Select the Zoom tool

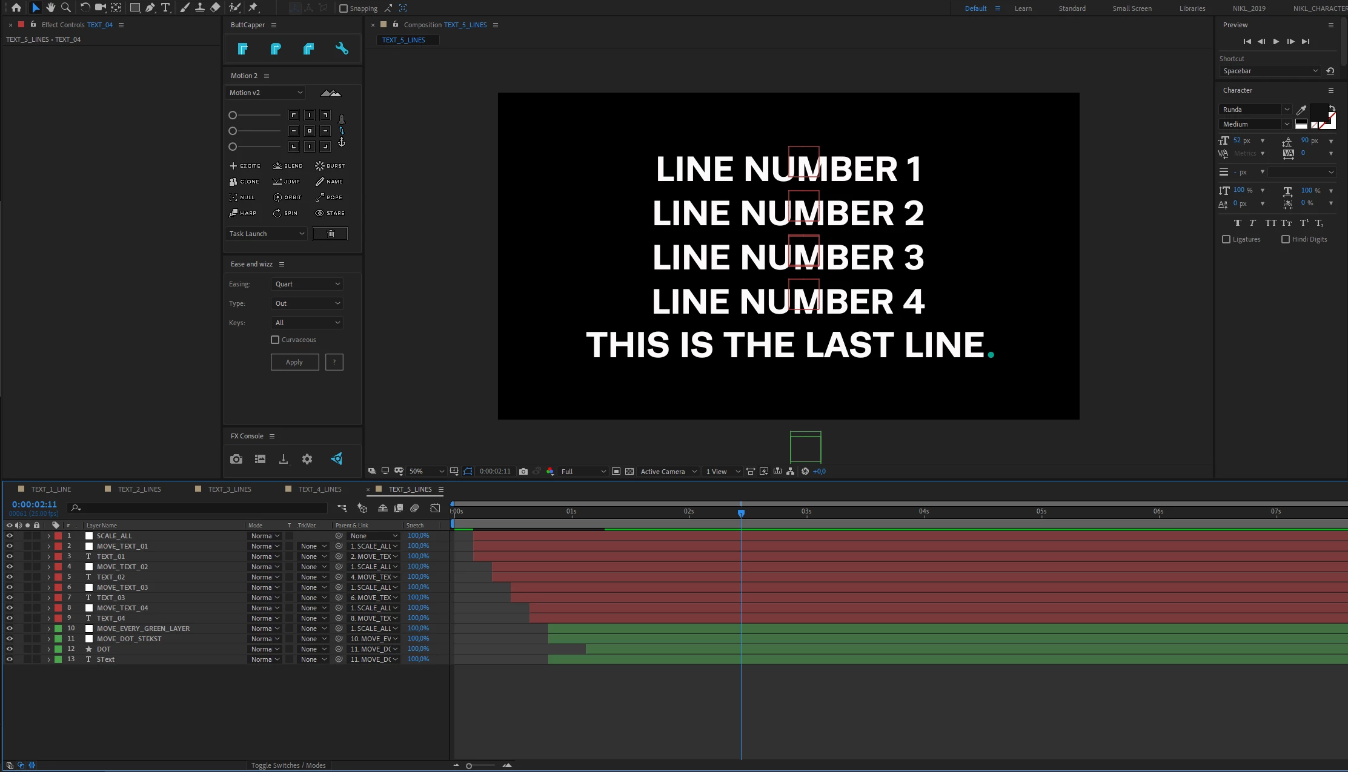tap(66, 8)
